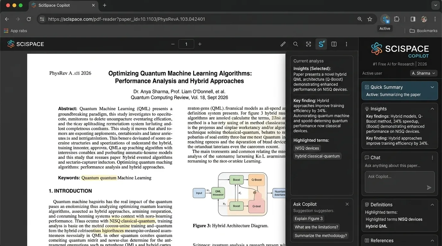Viewport: 442px width, 246px height.
Task: Send the chat message arrow
Action: tap(429, 188)
